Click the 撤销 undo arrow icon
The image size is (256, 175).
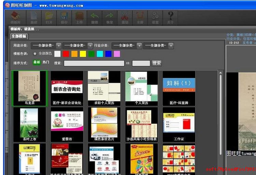95,17
